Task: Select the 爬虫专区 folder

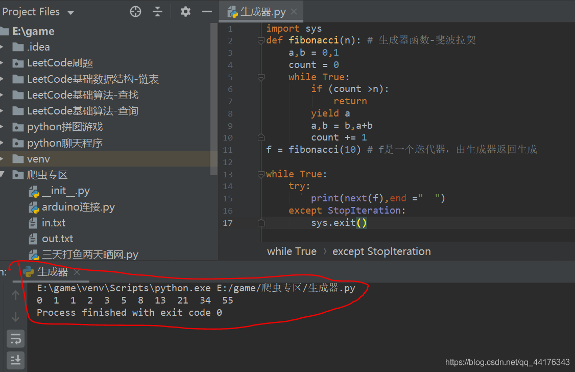Action: coord(47,175)
